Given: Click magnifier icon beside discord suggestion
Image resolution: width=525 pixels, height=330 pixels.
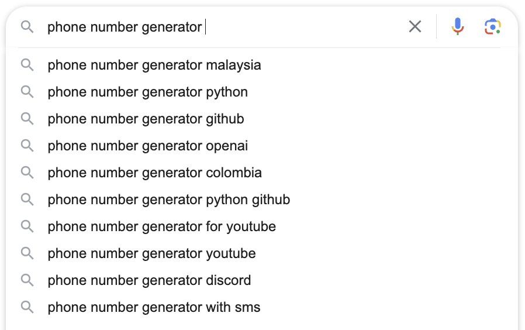Looking at the screenshot, I should (x=27, y=280).
